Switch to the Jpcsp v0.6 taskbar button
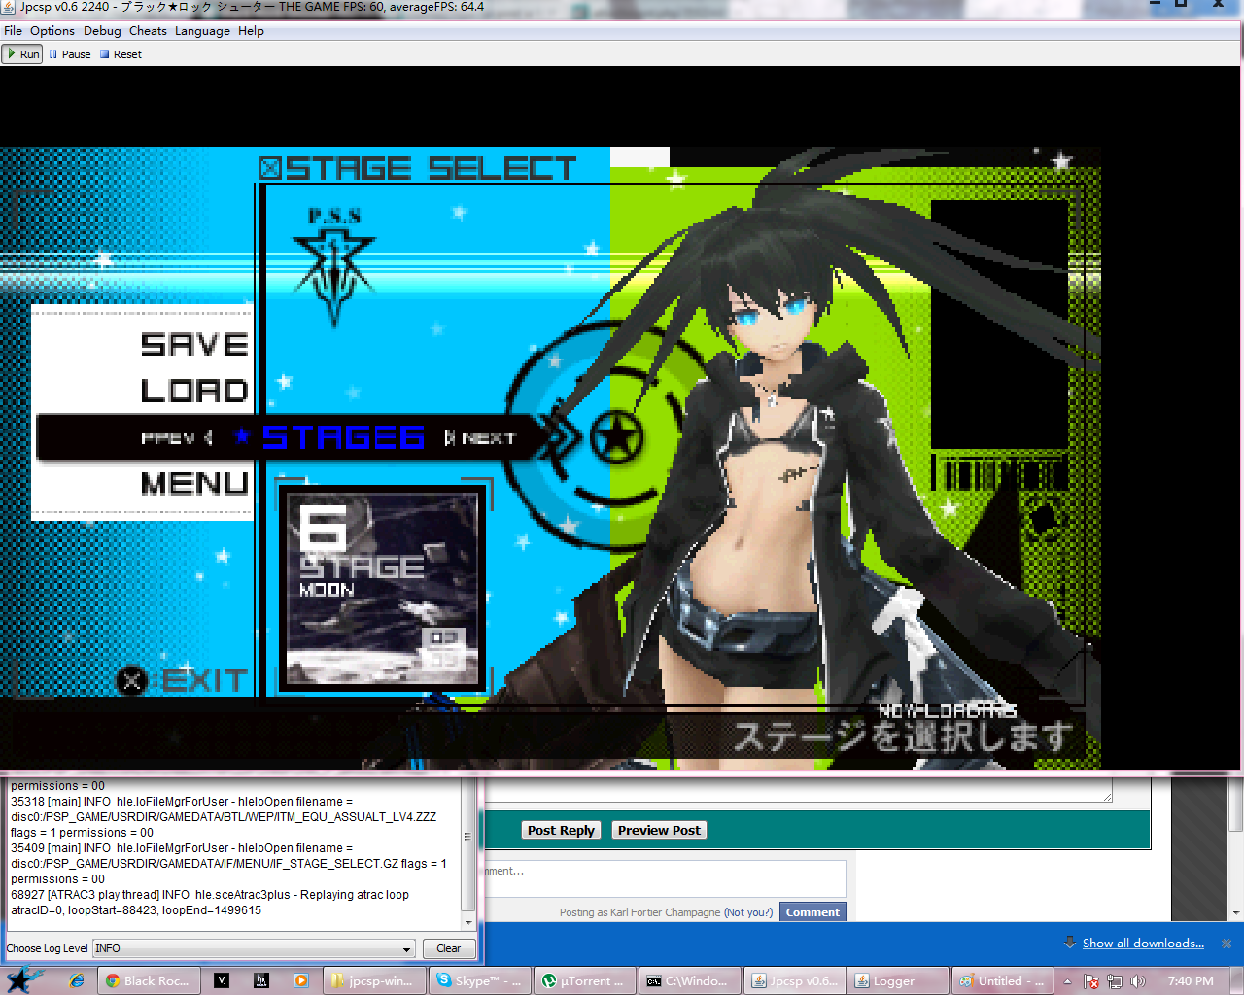Screen dimensions: 1244x995 tap(795, 980)
